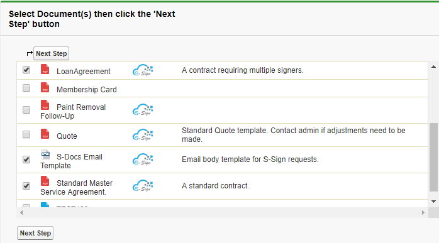Click the PDF icon beside Quote
The width and height of the screenshot is (439, 243).
pyautogui.click(x=45, y=134)
